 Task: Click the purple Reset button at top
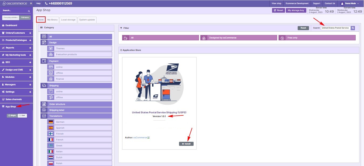278,10
